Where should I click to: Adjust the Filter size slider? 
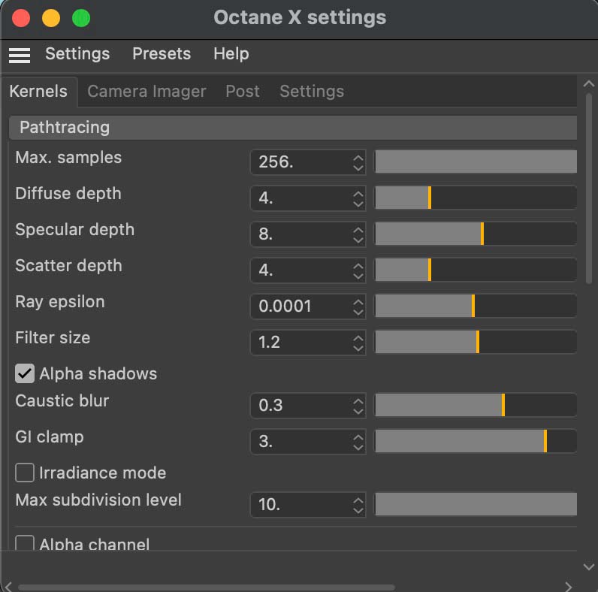click(476, 342)
